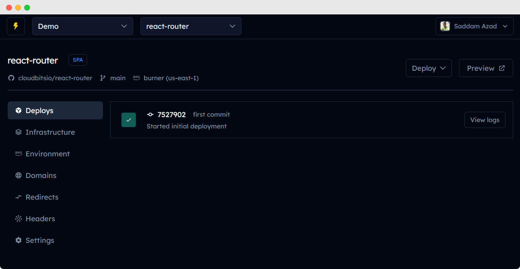
Task: Click the cube icon next to Deploys
Action: click(x=18, y=110)
